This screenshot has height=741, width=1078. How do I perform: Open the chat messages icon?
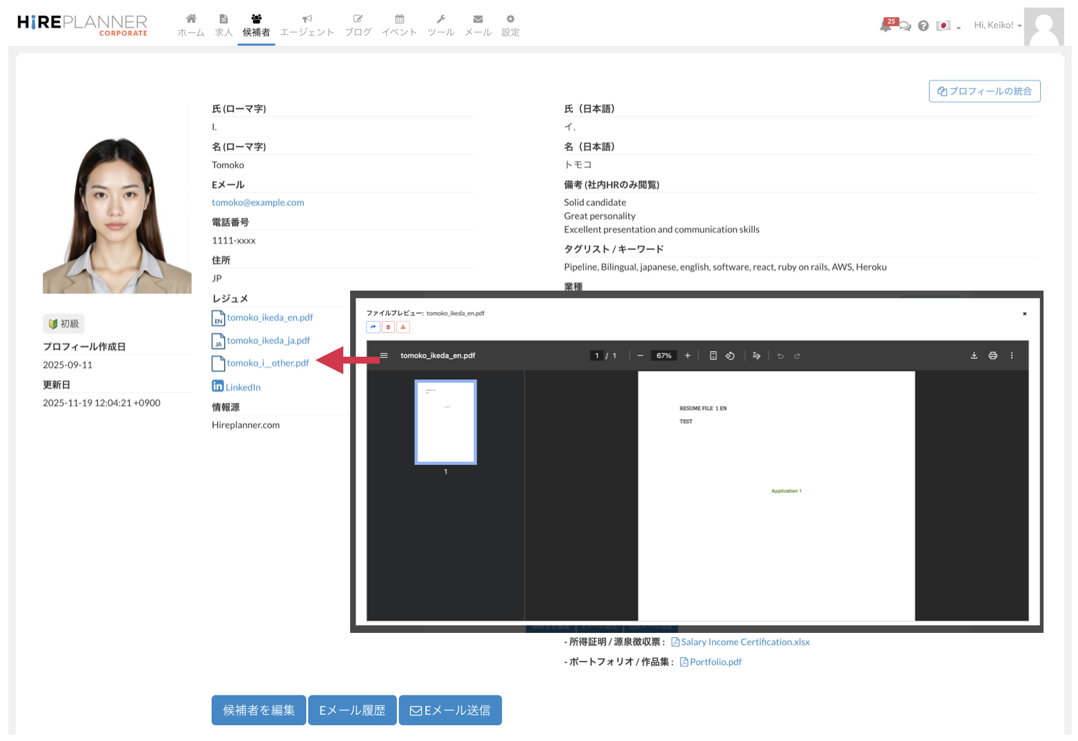(905, 26)
